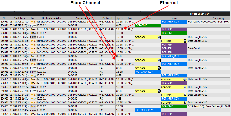Click source address 00.00.01 in row 266958
This screenshot has width=231, height=116.
(72, 91)
